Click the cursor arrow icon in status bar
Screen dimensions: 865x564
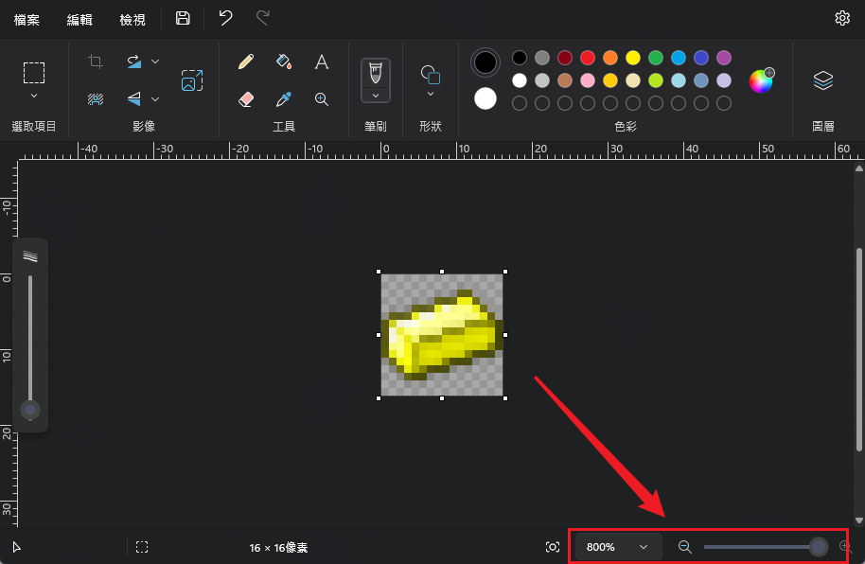click(16, 547)
